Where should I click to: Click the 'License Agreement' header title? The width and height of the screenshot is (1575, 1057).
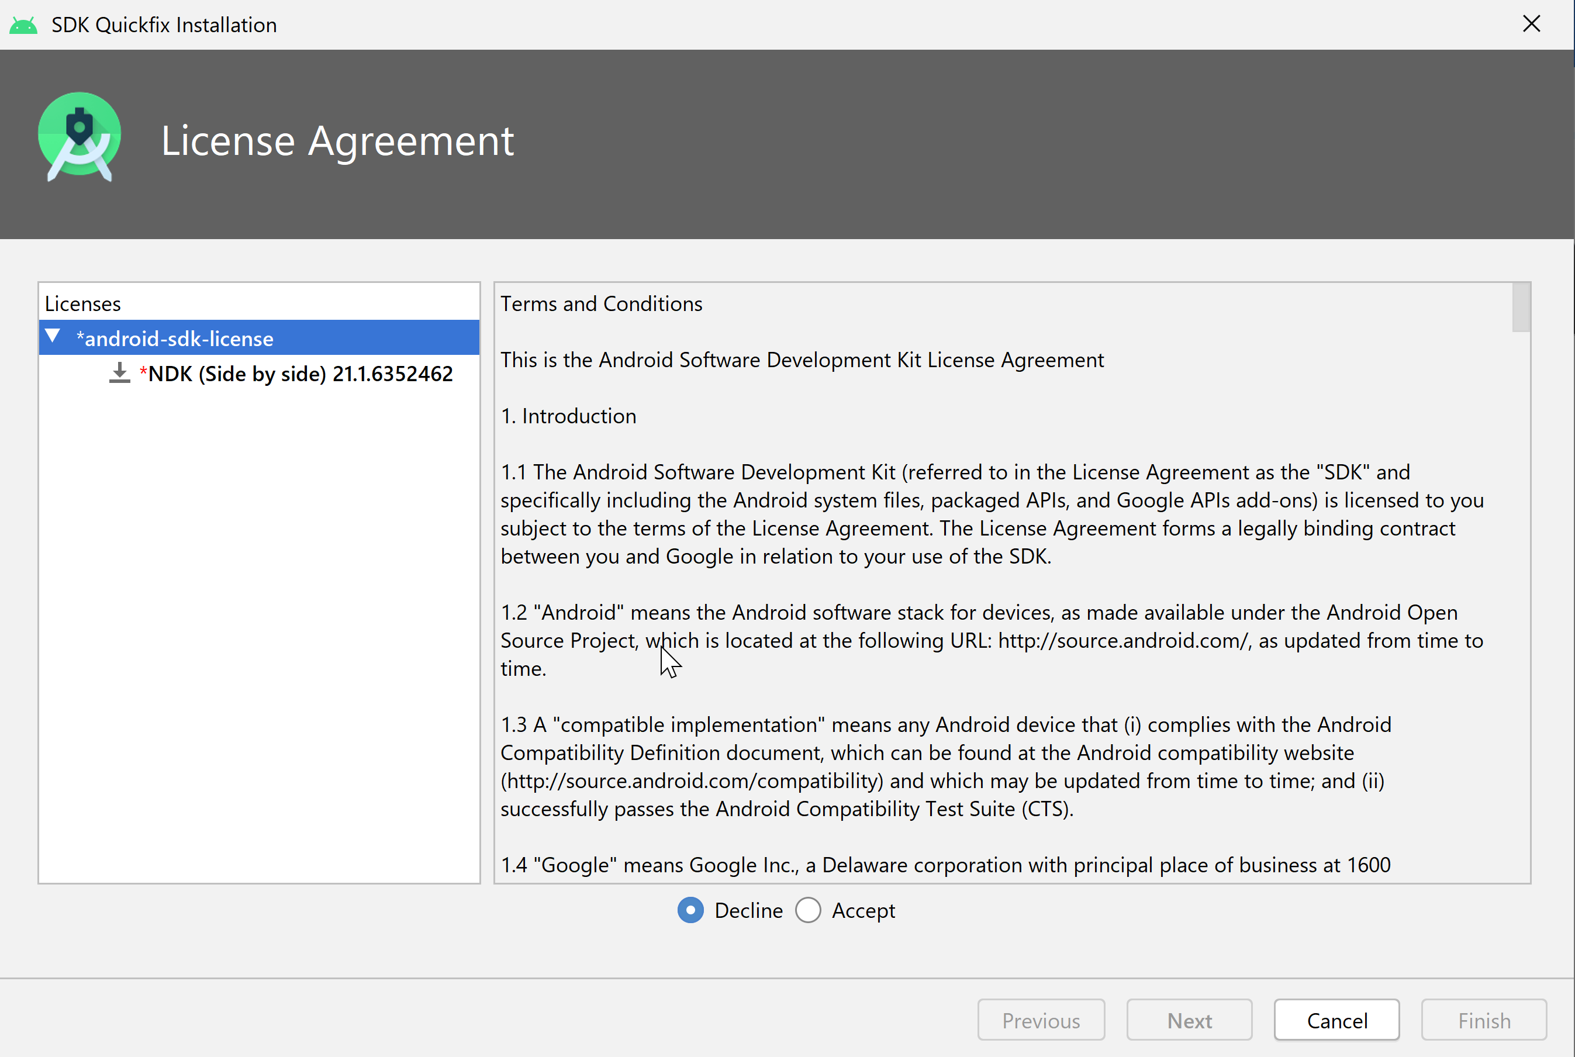click(x=338, y=140)
